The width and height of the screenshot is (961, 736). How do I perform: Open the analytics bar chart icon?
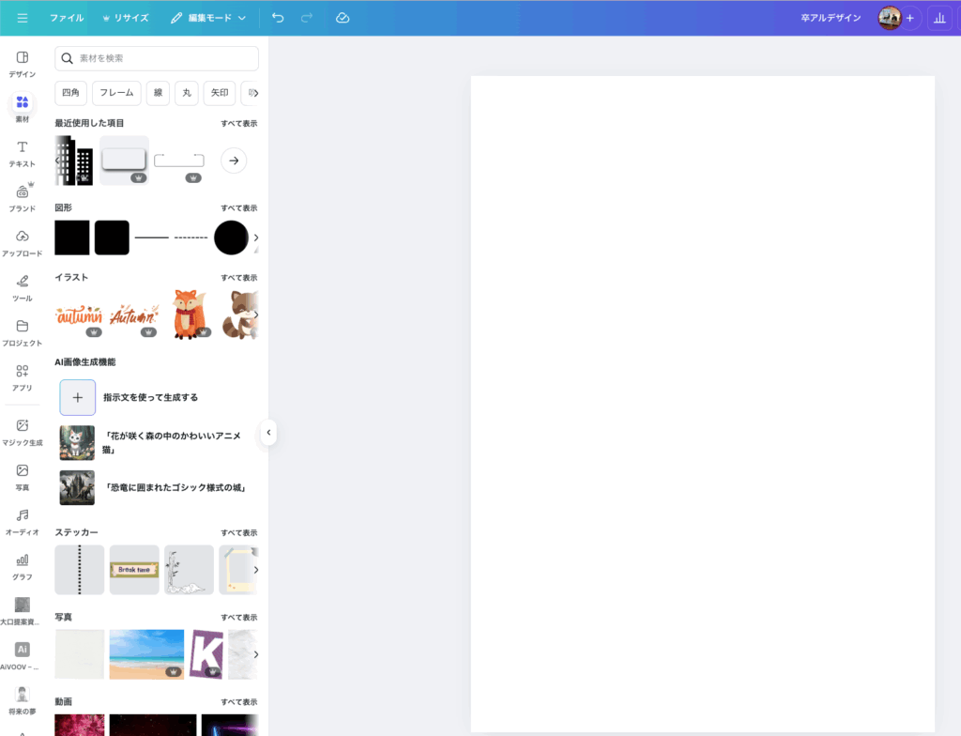939,18
